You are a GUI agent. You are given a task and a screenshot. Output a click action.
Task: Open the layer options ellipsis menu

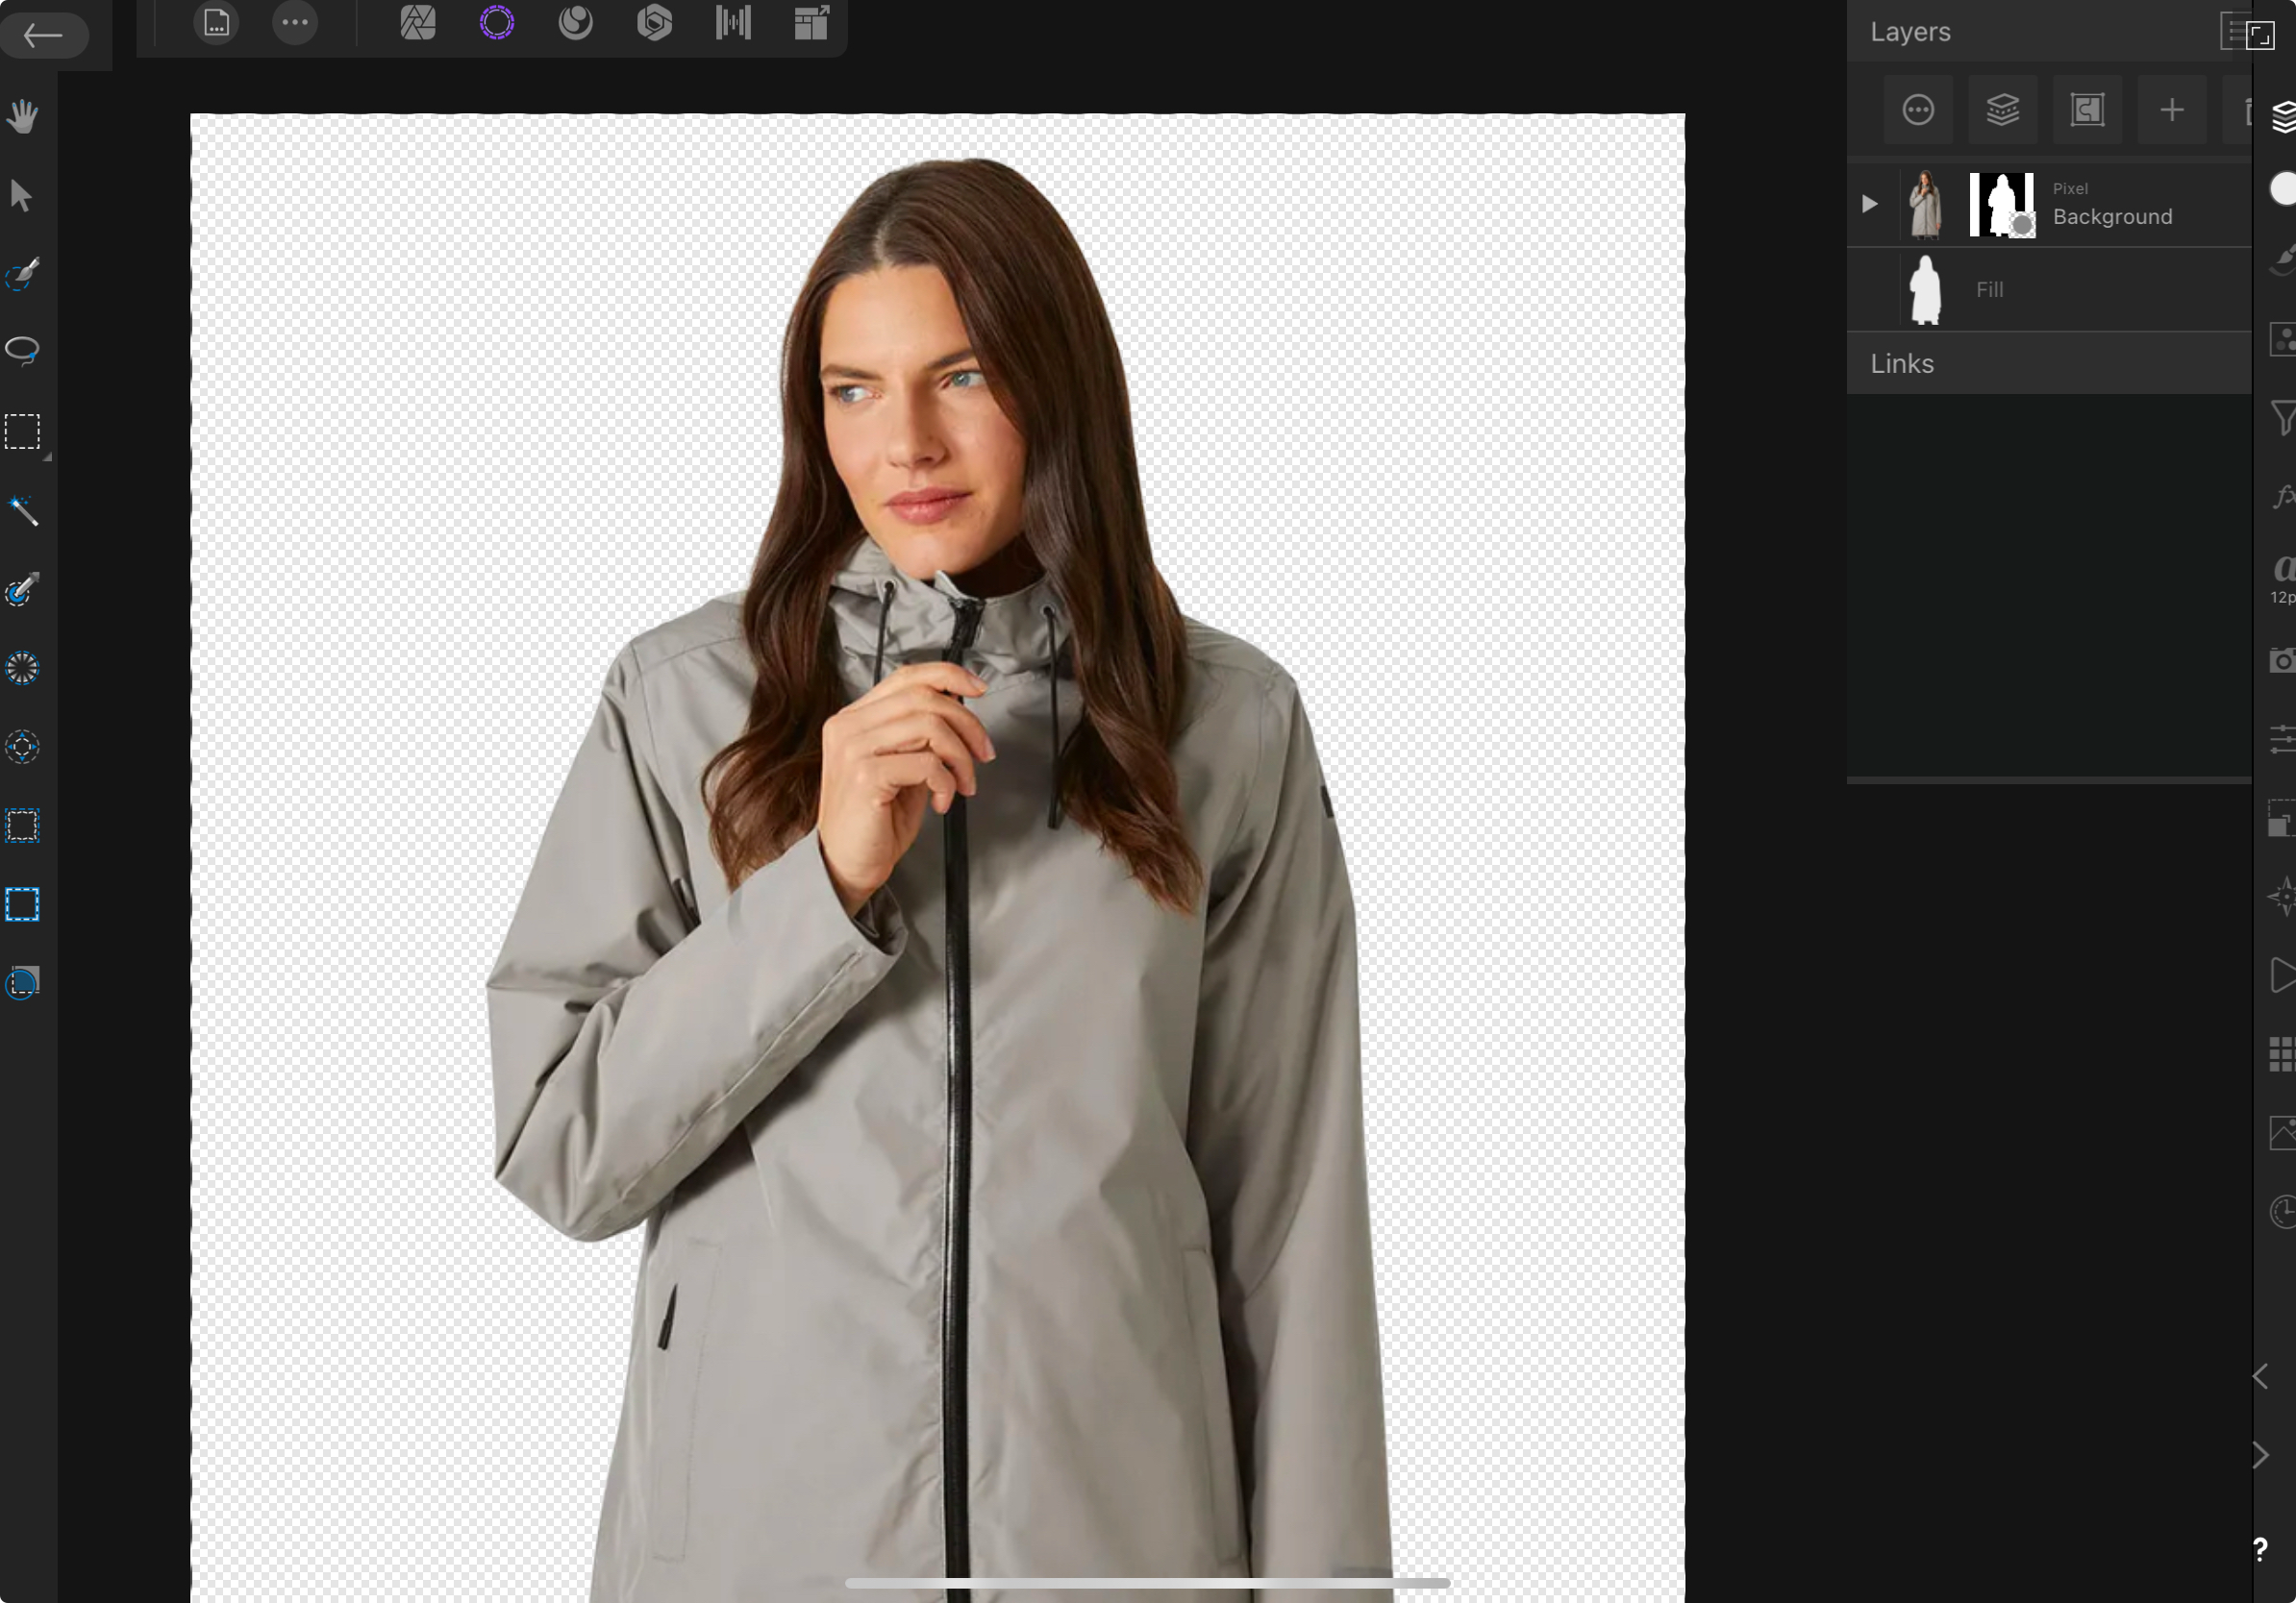click(x=1917, y=110)
